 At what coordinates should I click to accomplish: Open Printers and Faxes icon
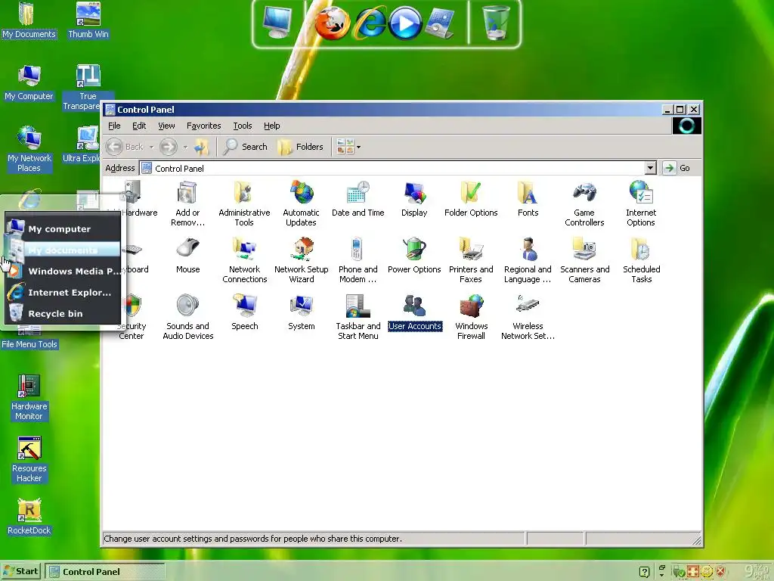(x=471, y=260)
